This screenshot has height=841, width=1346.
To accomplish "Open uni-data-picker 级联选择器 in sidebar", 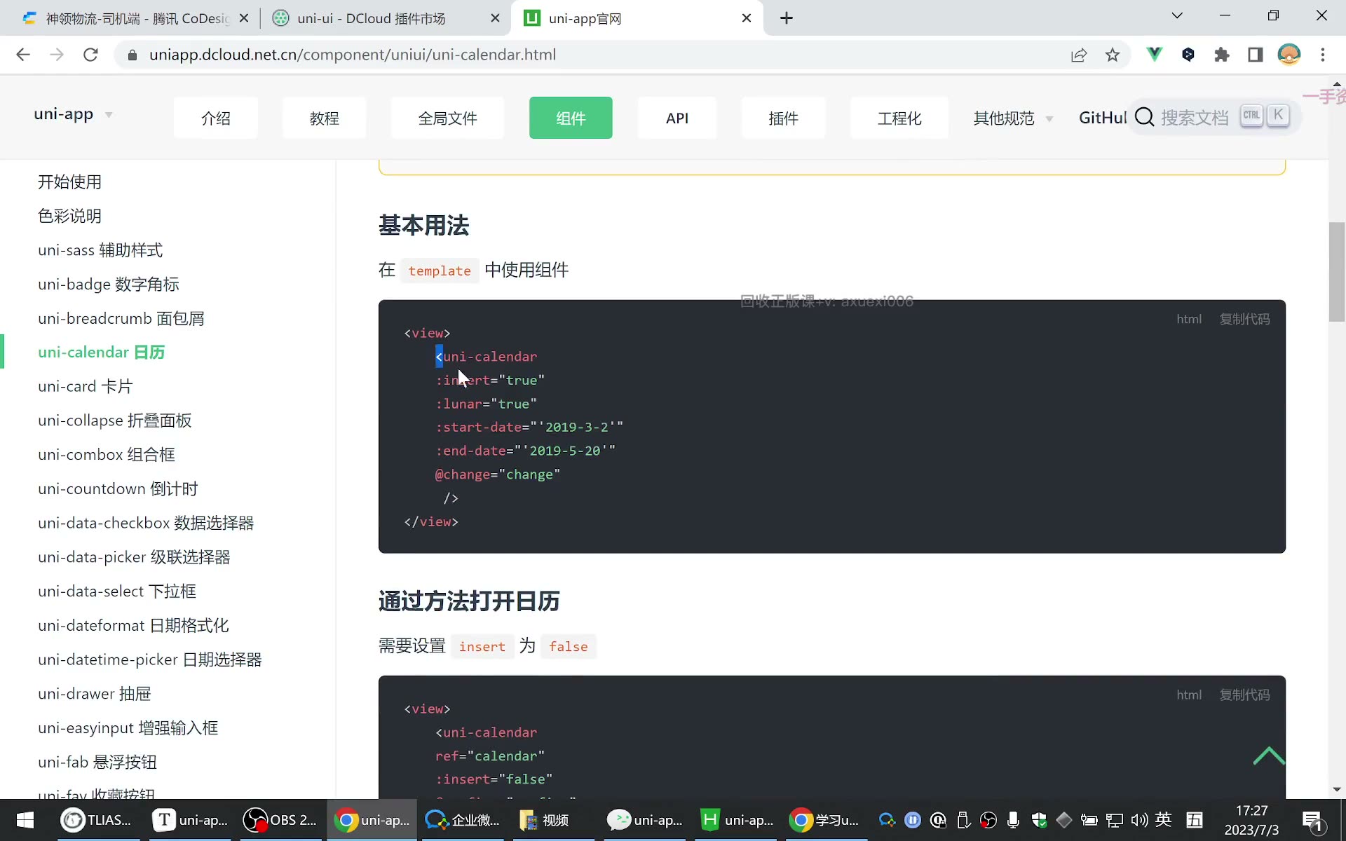I will pyautogui.click(x=134, y=557).
